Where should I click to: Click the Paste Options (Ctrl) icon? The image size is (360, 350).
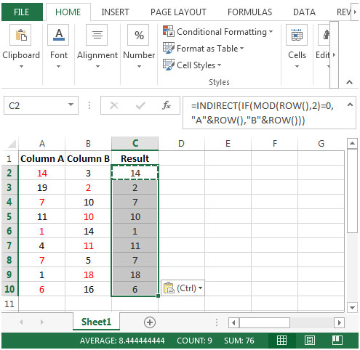coord(169,288)
